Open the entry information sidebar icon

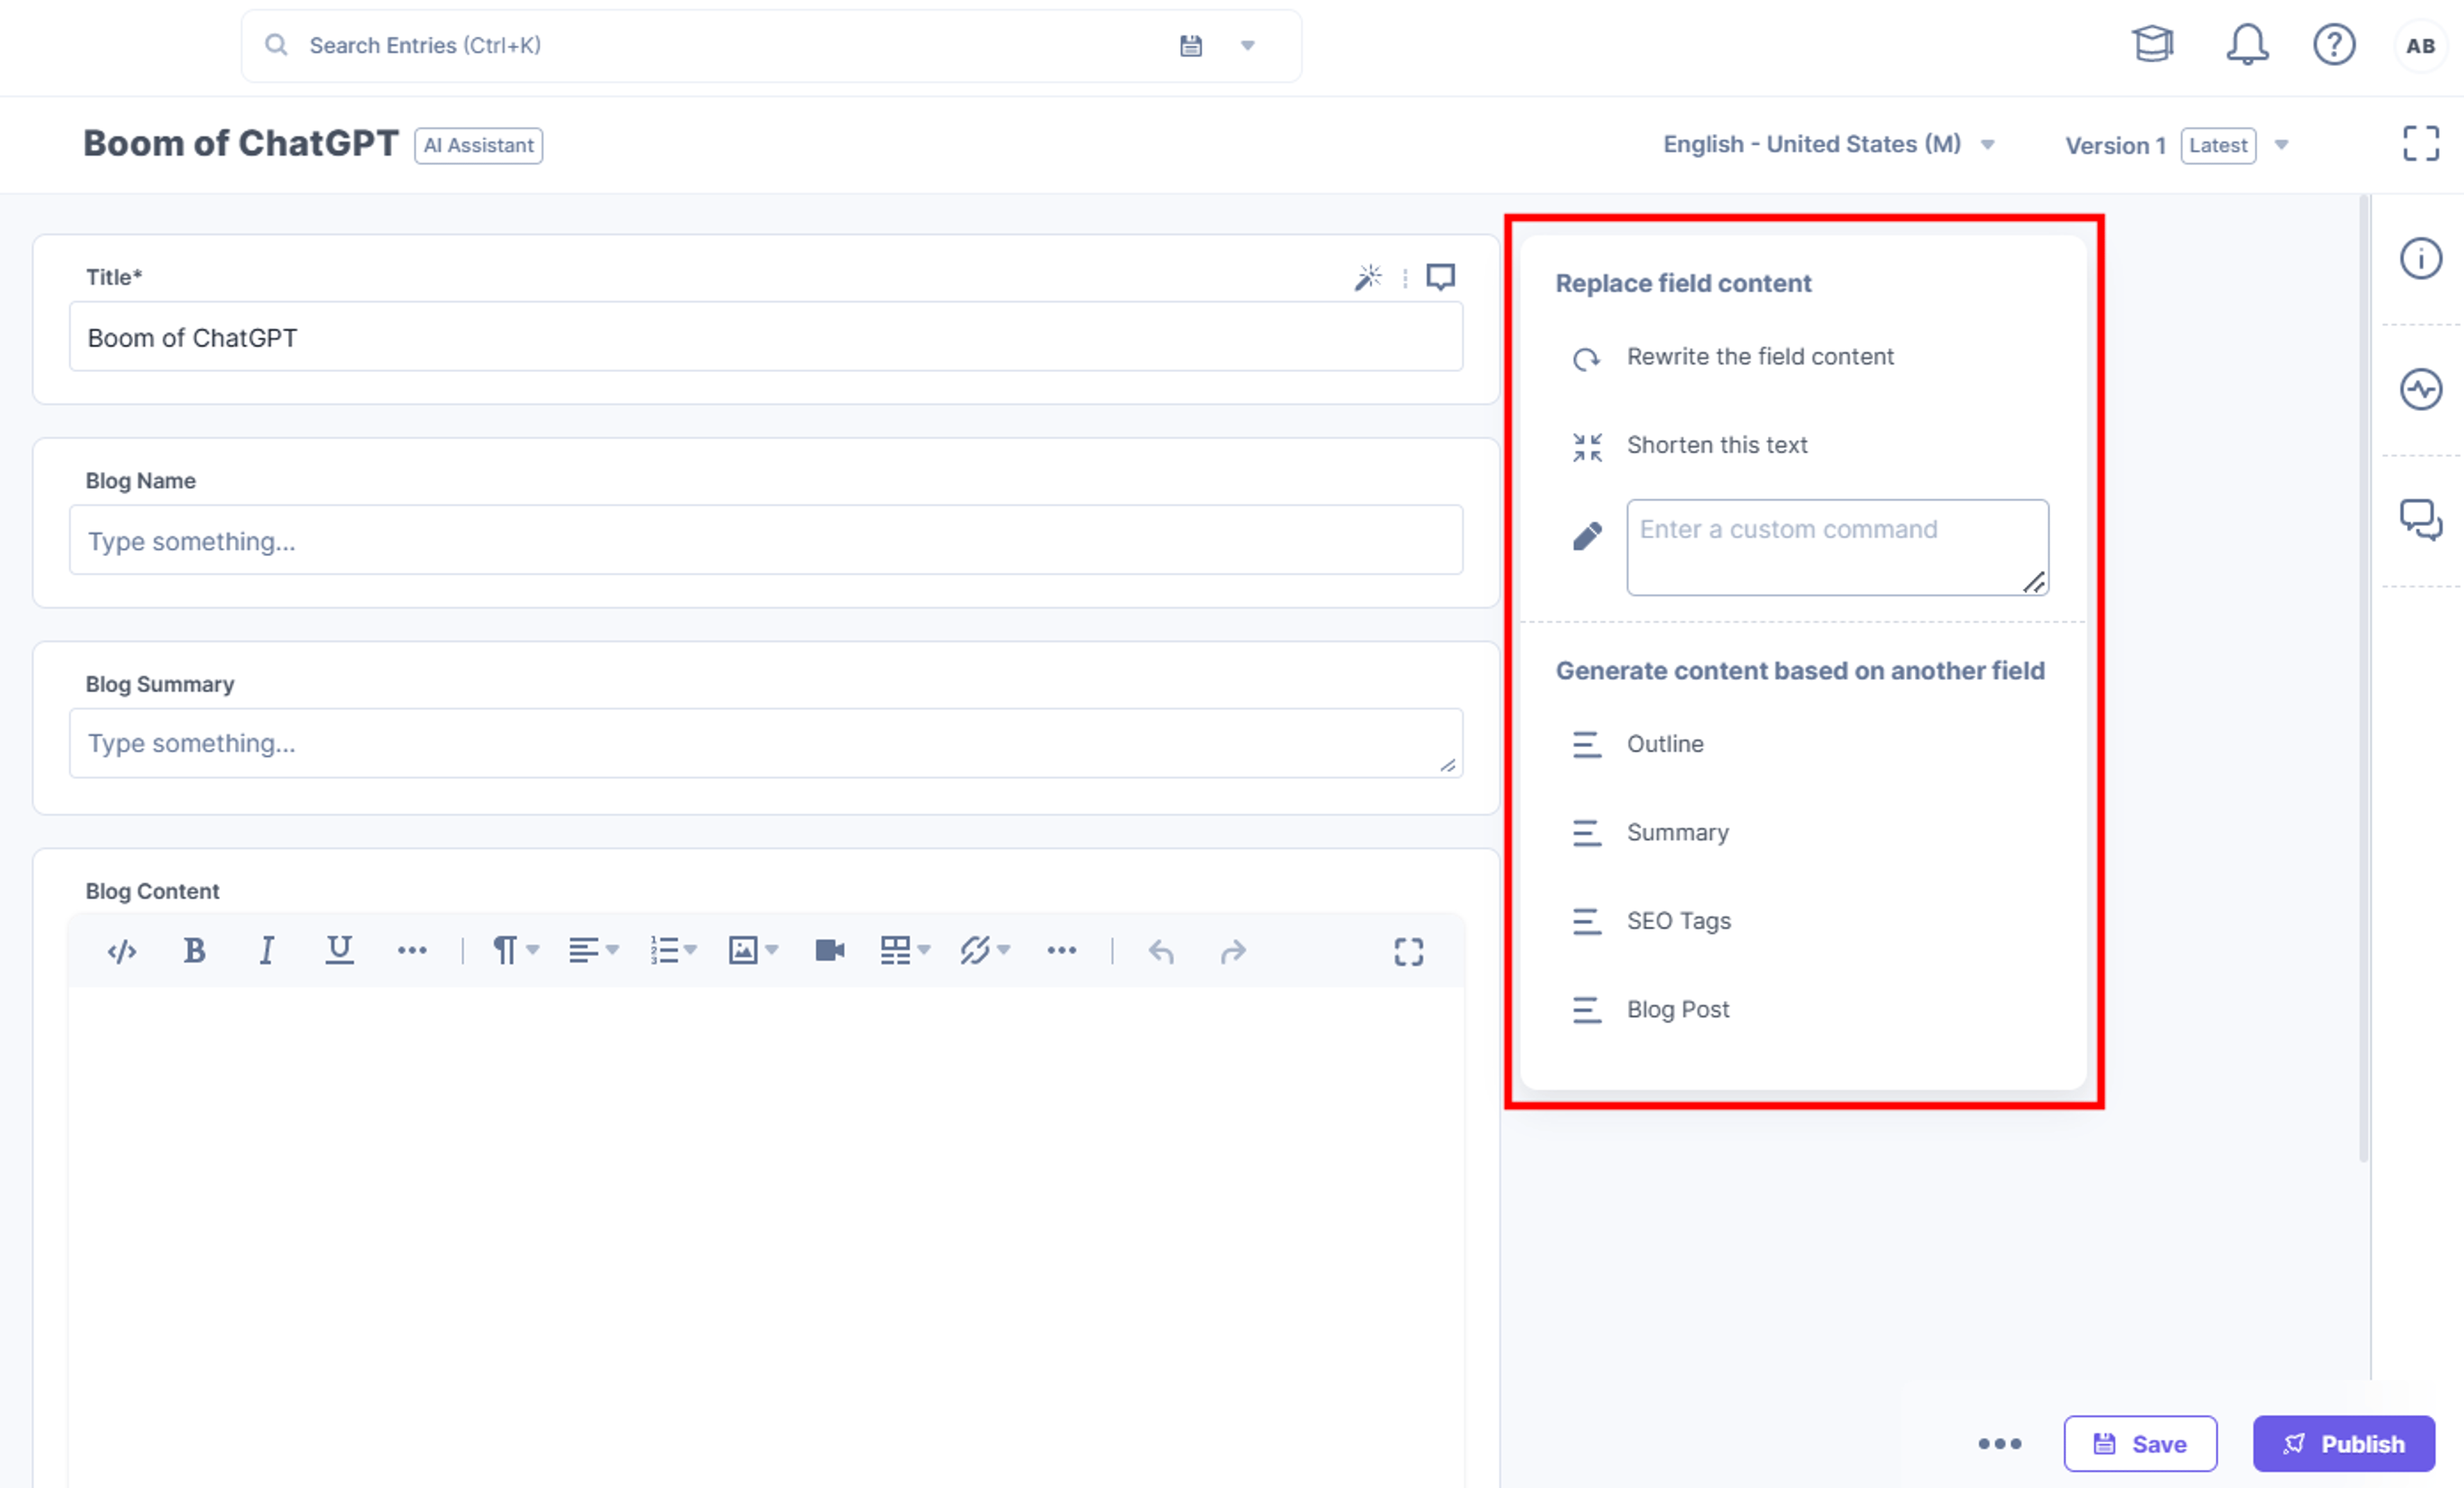(2420, 259)
